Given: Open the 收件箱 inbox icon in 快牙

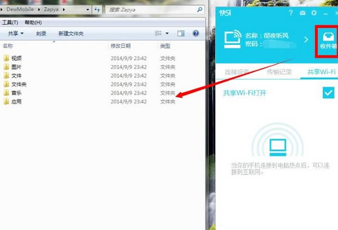Looking at the screenshot, I should click(328, 41).
